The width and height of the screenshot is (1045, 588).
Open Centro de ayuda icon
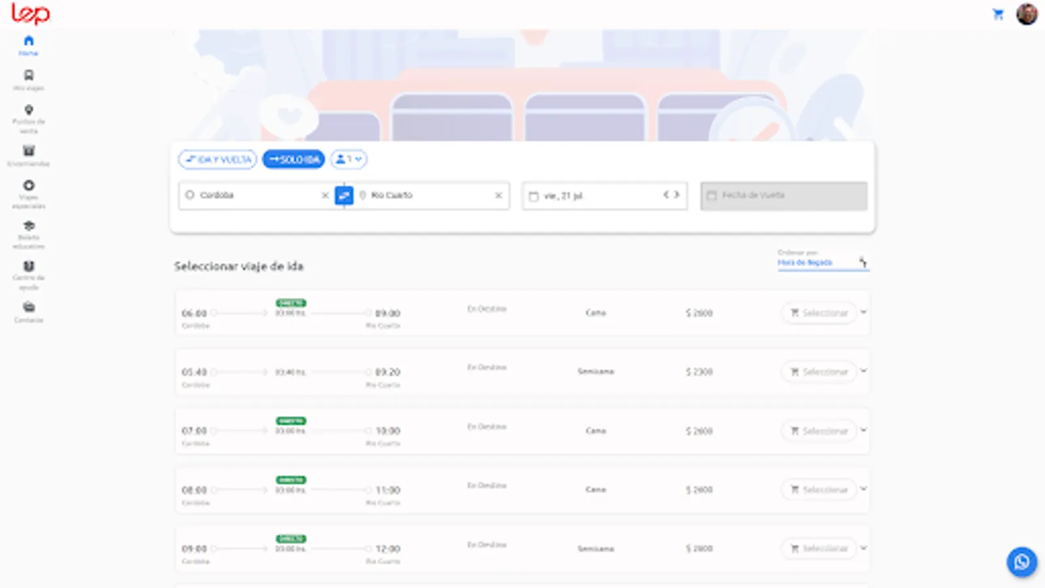29,267
